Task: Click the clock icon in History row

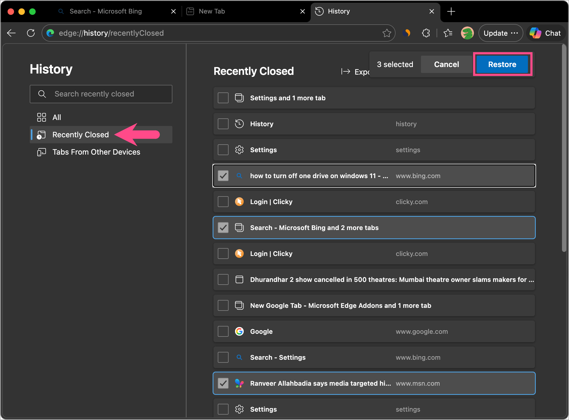Action: pos(239,124)
